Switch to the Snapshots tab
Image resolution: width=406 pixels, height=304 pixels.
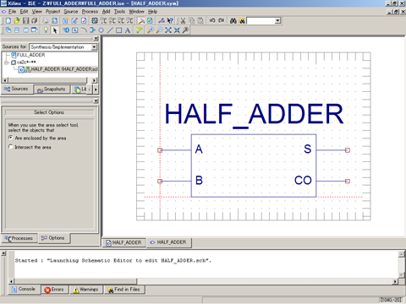52,90
